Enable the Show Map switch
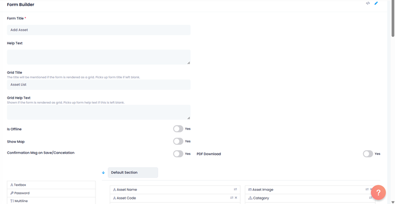395x204 pixels. click(178, 142)
